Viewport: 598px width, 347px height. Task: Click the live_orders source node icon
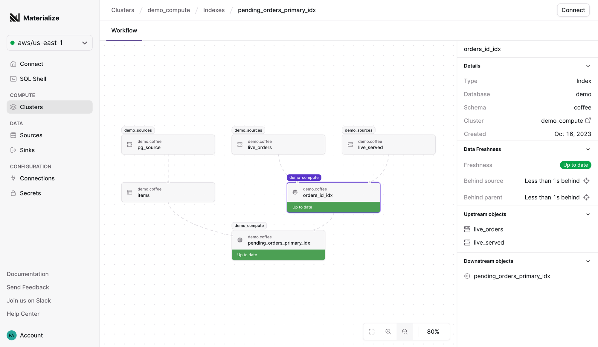240,145
